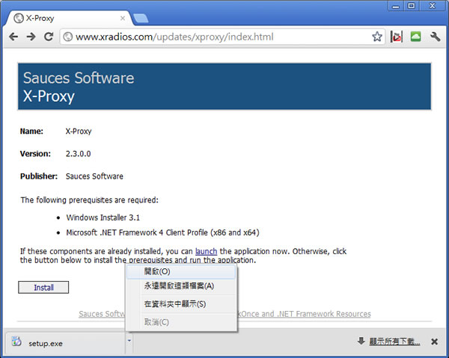This screenshot has height=358, width=449.
Task: Click the show all downloads link
Action: (x=394, y=341)
